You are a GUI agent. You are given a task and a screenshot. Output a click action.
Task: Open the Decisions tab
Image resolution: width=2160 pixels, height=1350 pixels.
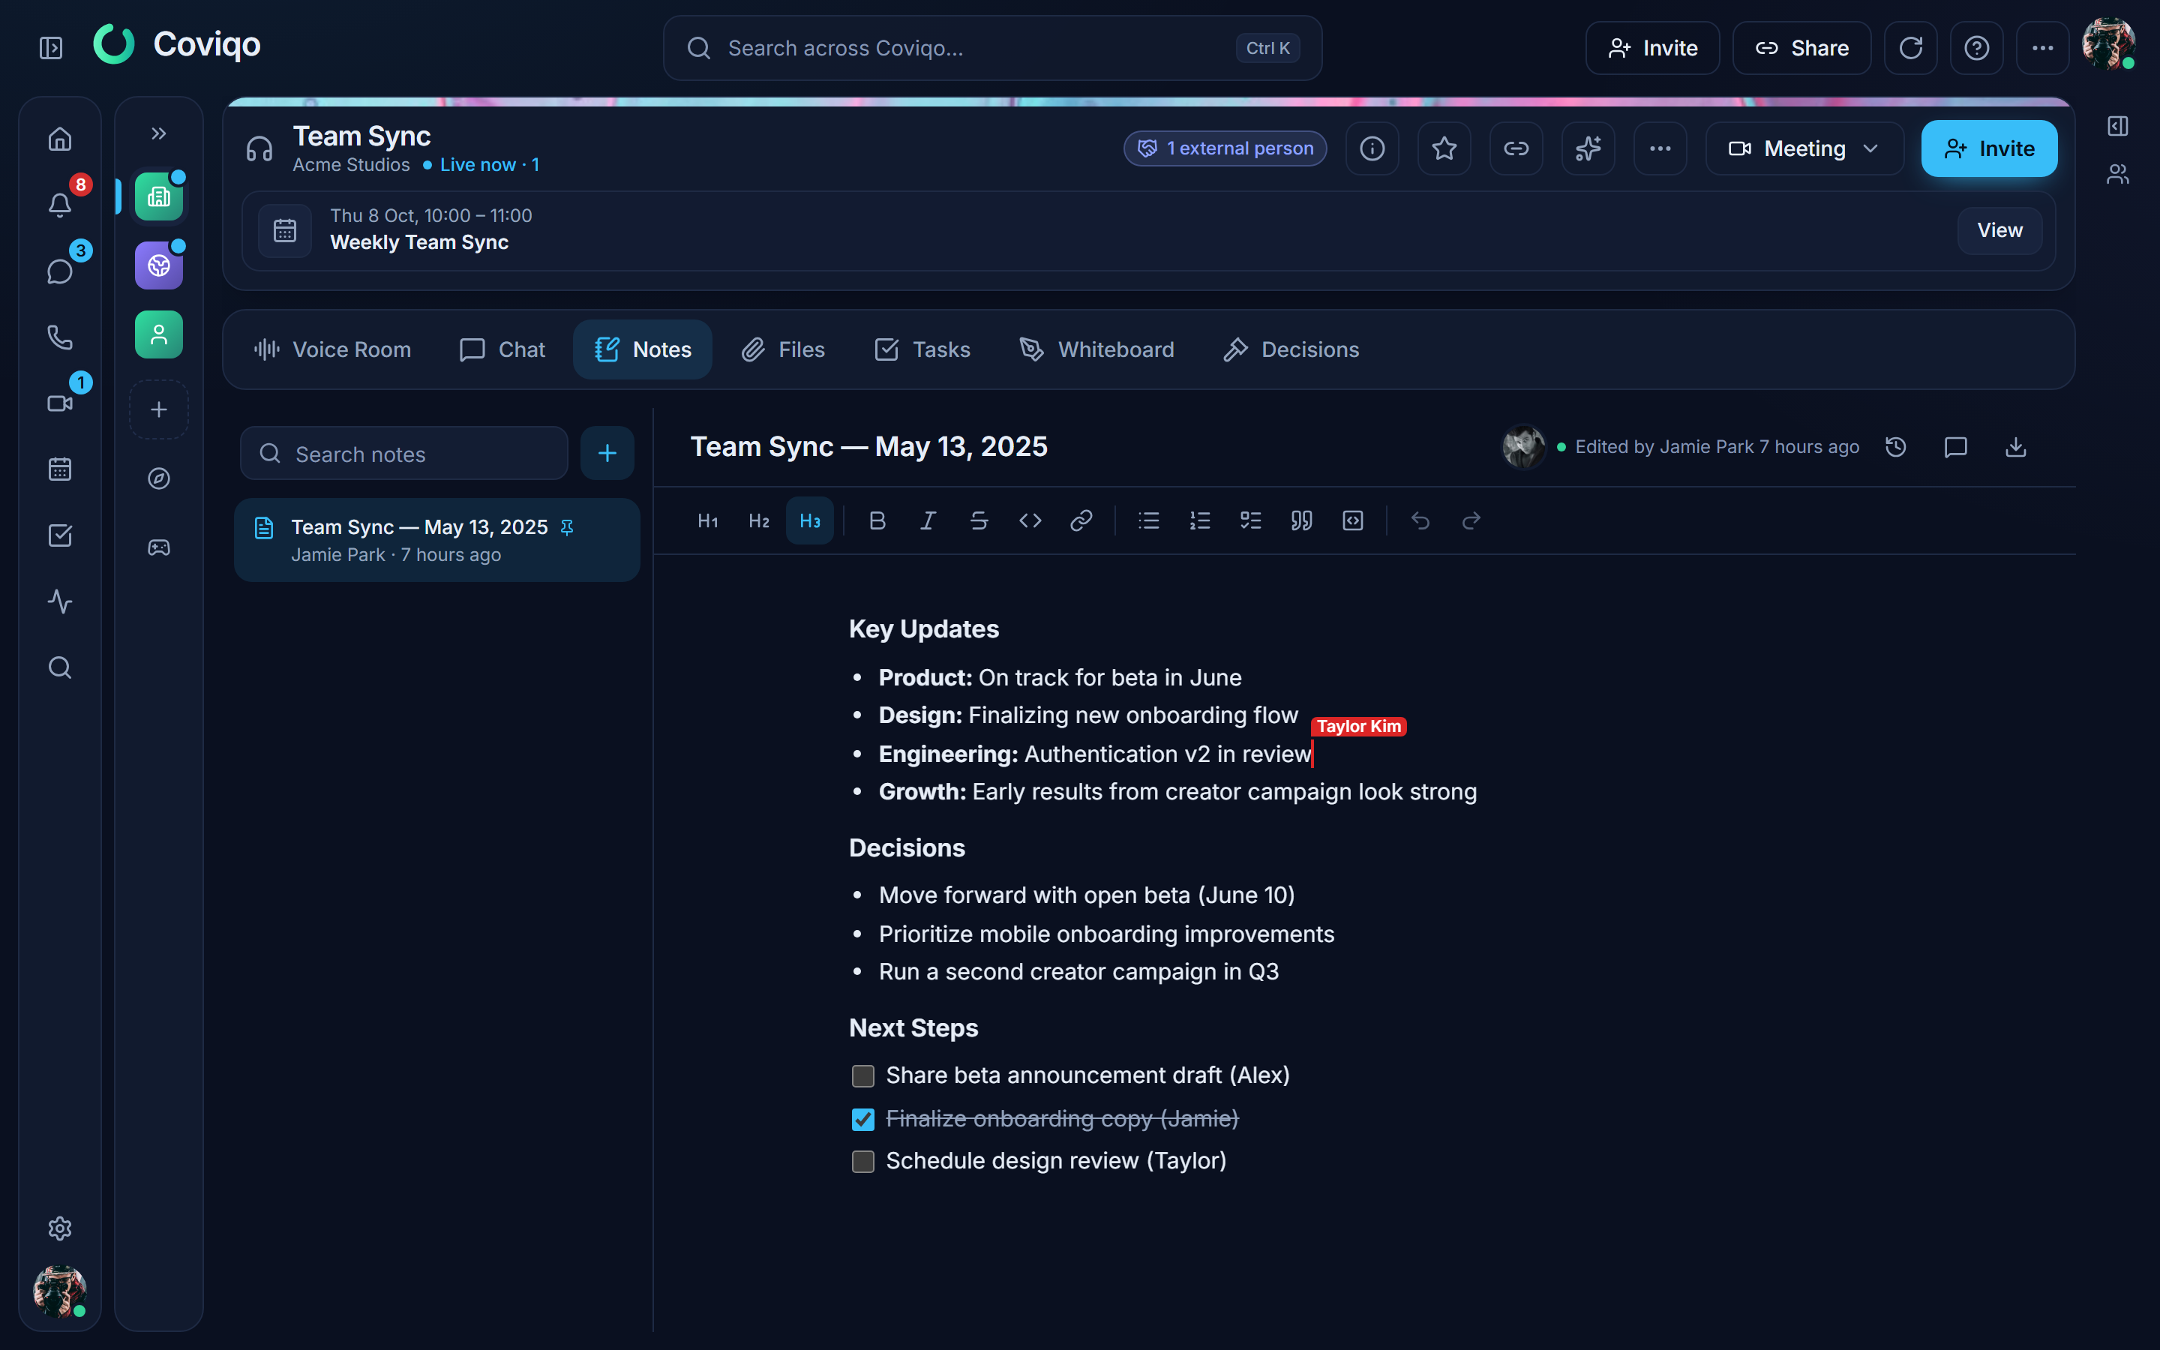(1291, 349)
